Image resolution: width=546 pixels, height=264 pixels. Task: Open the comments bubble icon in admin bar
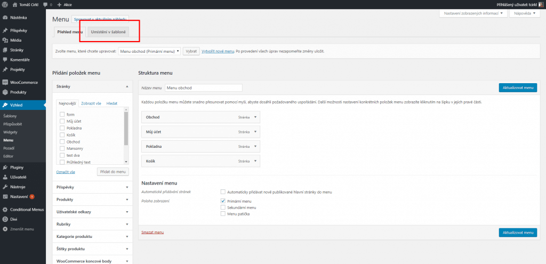(45, 5)
